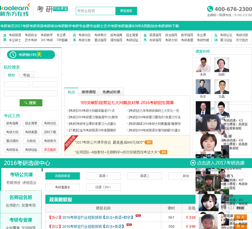Click the 课程搜索 search button
The width and height of the screenshot is (252, 229).
126,11
